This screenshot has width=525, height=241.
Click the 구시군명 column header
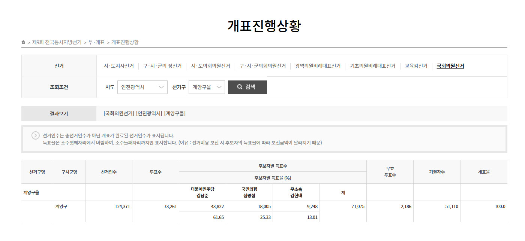[69, 172]
